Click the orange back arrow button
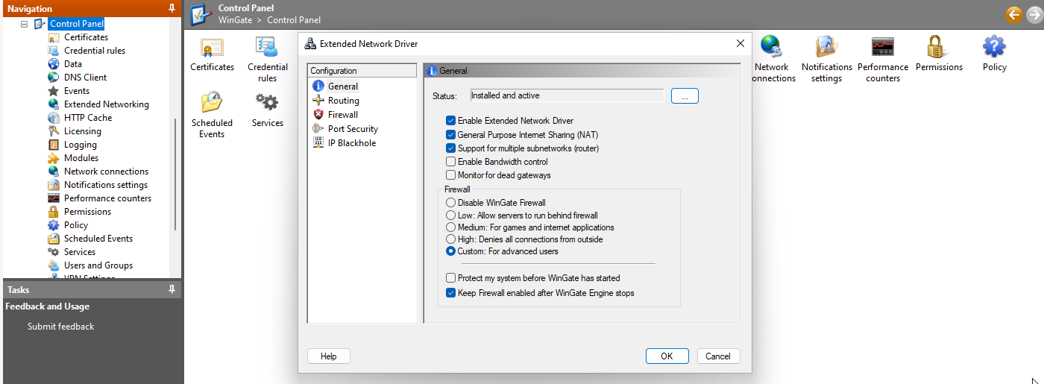Screen dimensions: 1044x384 pyautogui.click(x=1013, y=14)
